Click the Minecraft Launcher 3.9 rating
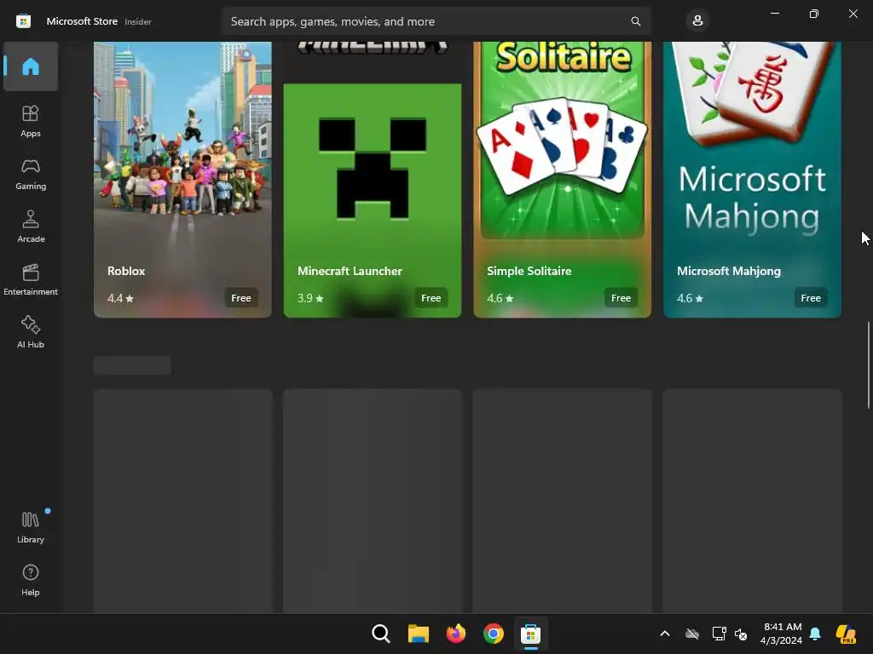 [310, 299]
